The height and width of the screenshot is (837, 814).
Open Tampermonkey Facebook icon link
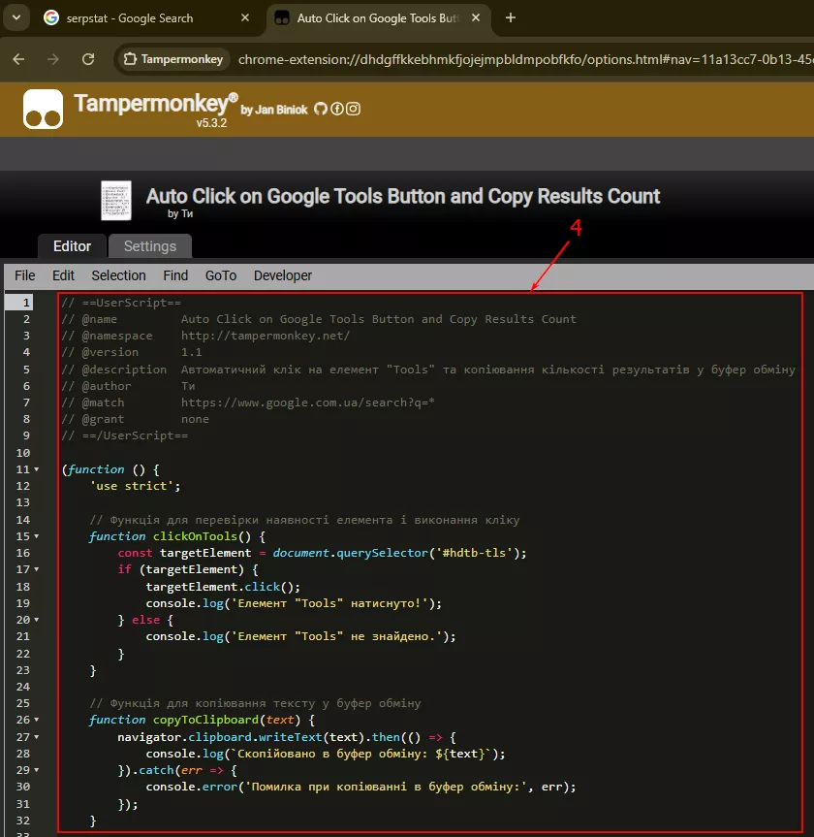337,109
